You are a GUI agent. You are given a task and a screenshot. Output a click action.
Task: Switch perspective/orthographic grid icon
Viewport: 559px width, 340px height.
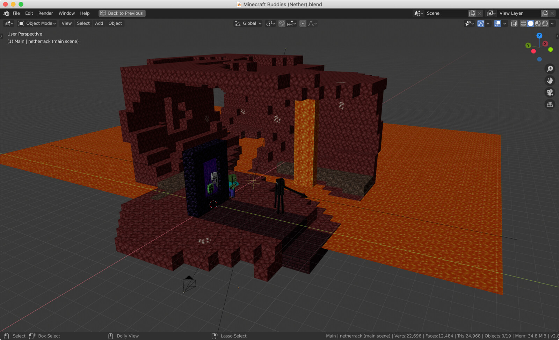pyautogui.click(x=550, y=104)
